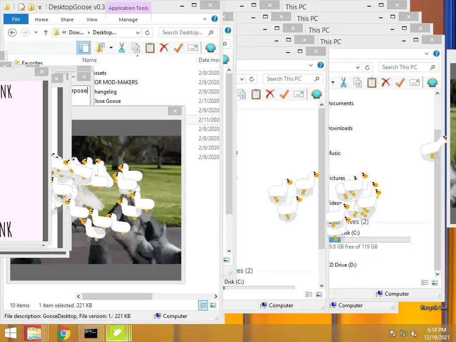The image size is (456, 342).
Task: Switch to details view in DesktopGoose status bar
Action: tap(203, 305)
